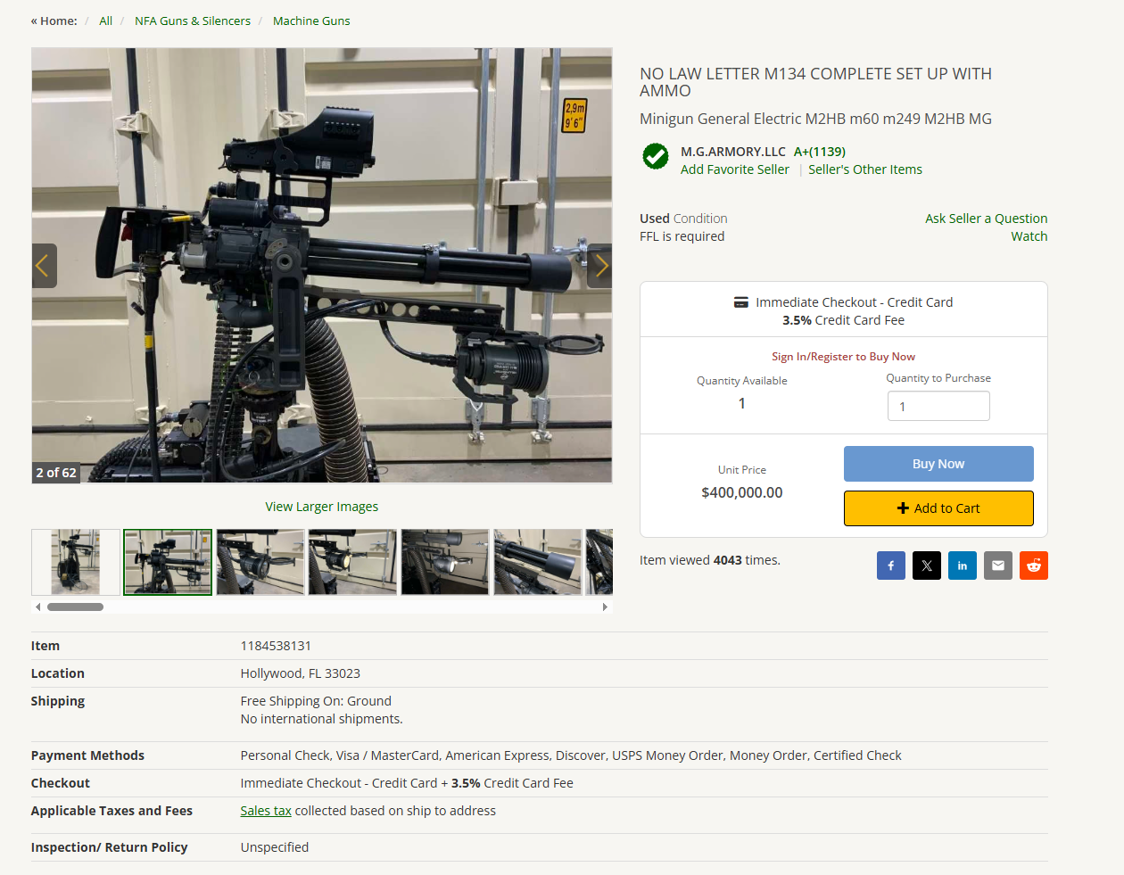
Task: Focus the Quantity to Purchase field
Action: pyautogui.click(x=938, y=406)
